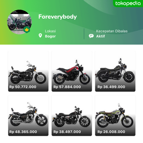Click the gold crown merchant badge
The width and height of the screenshot is (143, 143).
[x=27, y=30]
